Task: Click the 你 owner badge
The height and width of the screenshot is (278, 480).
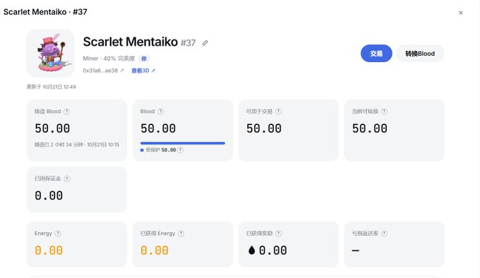Action: pyautogui.click(x=144, y=59)
